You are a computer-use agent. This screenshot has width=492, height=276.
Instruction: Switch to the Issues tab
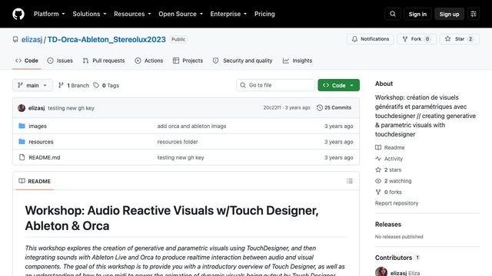[60, 61]
